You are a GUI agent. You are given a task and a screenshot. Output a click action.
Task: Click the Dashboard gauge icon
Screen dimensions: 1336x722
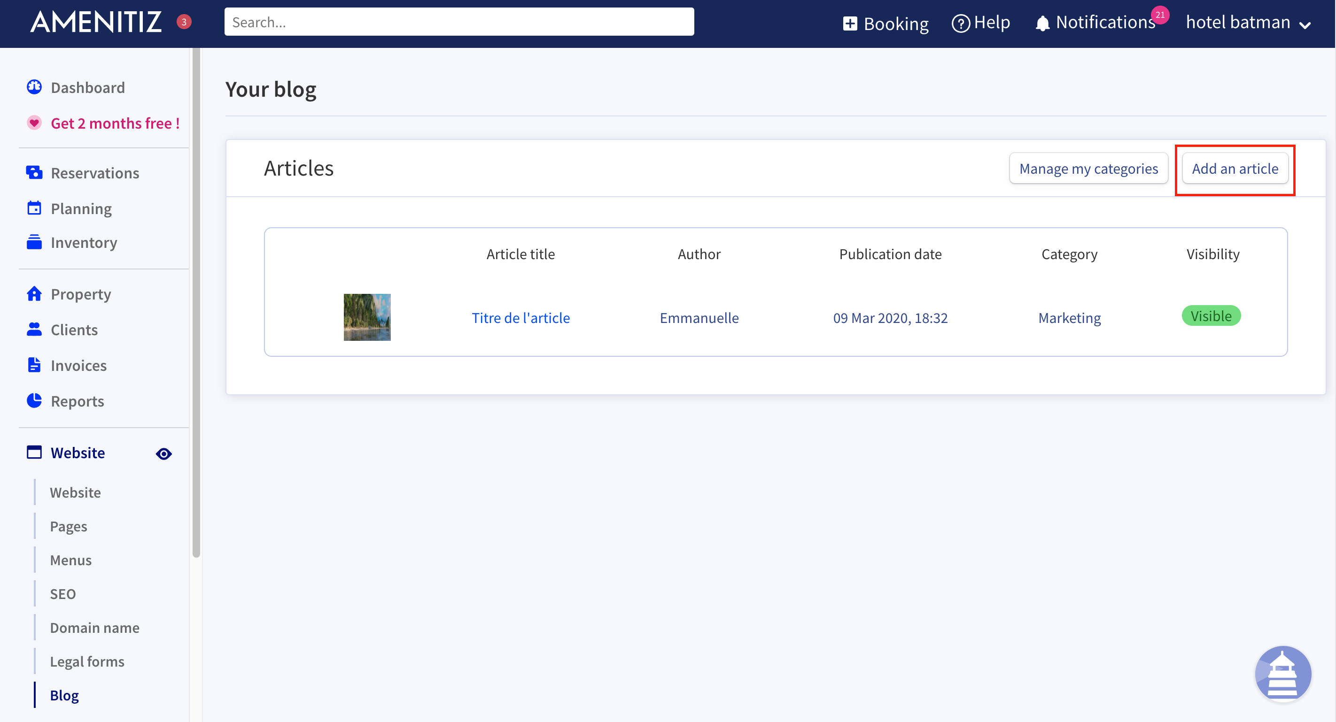pyautogui.click(x=34, y=87)
